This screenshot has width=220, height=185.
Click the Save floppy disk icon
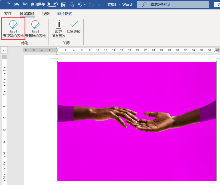pyautogui.click(x=64, y=5)
